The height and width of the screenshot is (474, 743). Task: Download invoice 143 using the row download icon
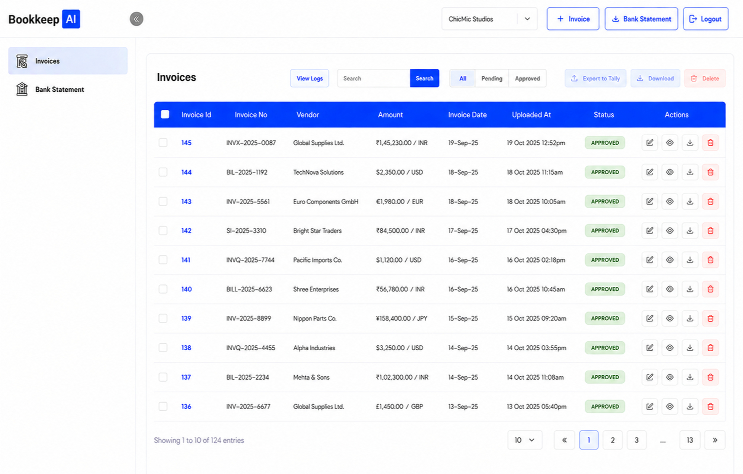click(690, 202)
